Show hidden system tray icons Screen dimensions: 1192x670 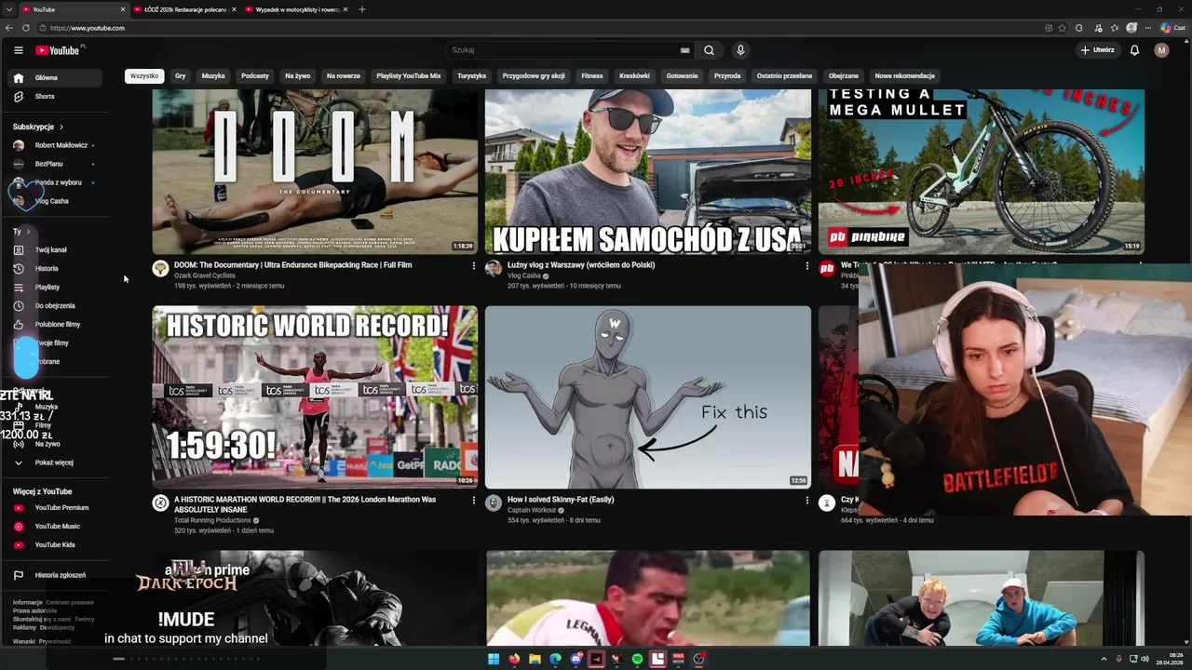pos(1104,659)
